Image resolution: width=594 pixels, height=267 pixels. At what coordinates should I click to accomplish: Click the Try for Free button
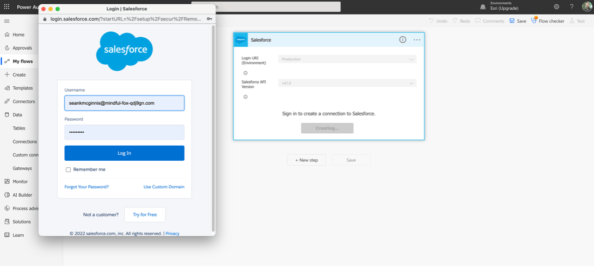tap(145, 215)
